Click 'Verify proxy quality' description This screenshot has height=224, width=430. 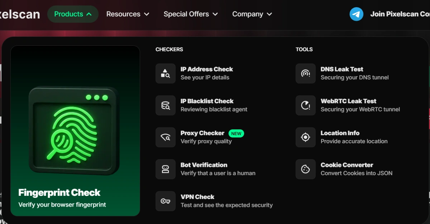pos(206,141)
